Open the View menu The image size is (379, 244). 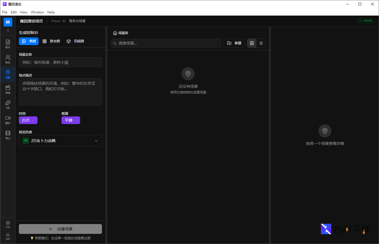[x=24, y=12]
